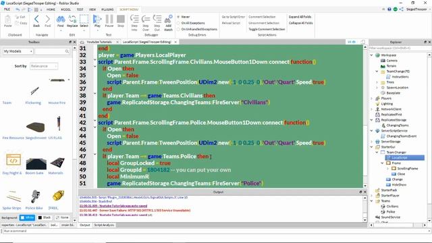The width and height of the screenshot is (432, 243).
Task: Set toolbox background to None
Action: 62,217
